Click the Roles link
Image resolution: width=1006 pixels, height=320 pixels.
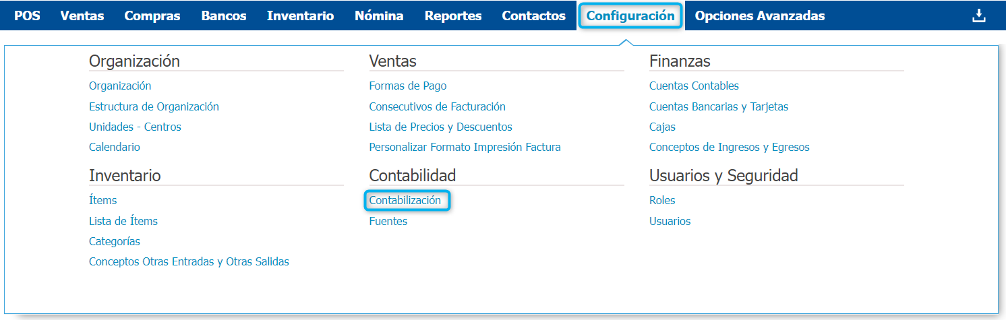[662, 200]
